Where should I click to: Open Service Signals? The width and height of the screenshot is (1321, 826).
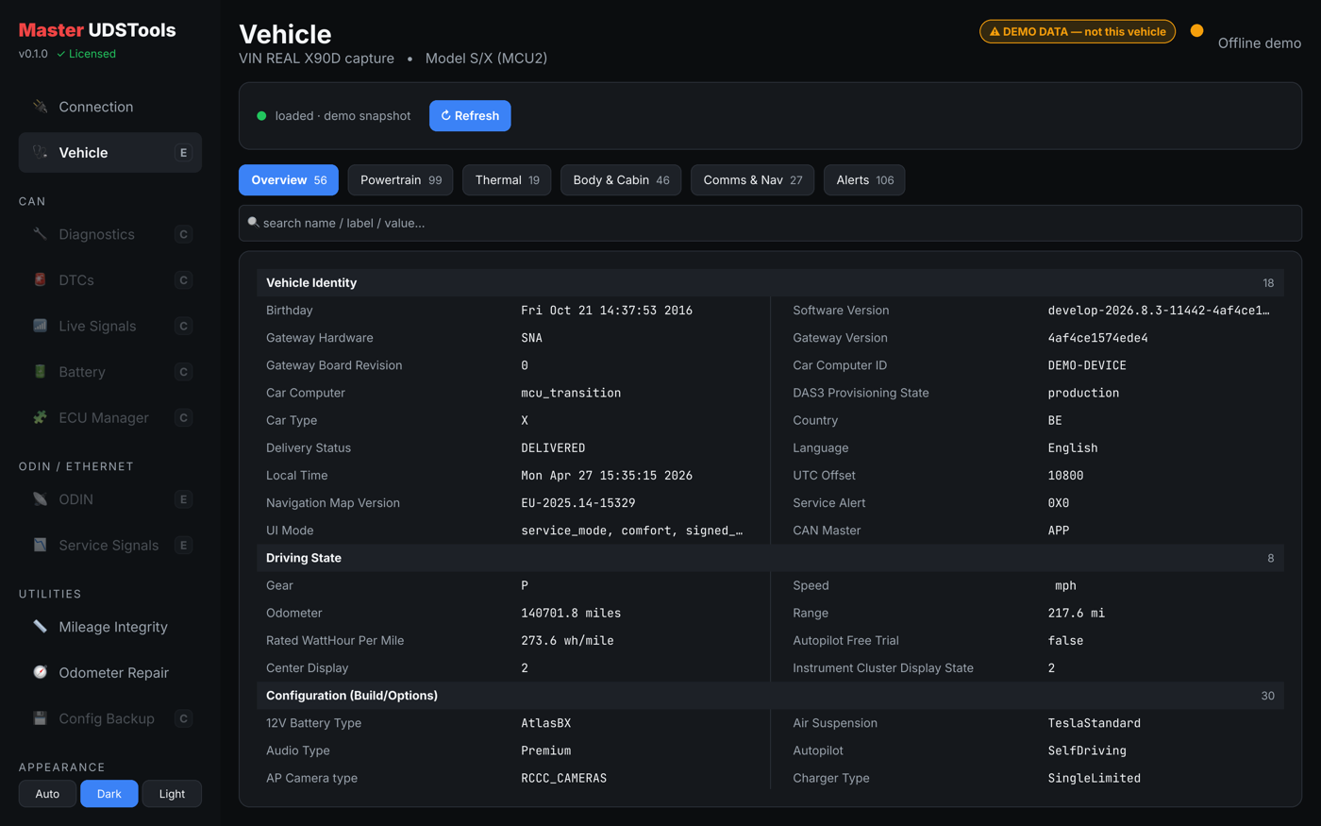pyautogui.click(x=109, y=545)
